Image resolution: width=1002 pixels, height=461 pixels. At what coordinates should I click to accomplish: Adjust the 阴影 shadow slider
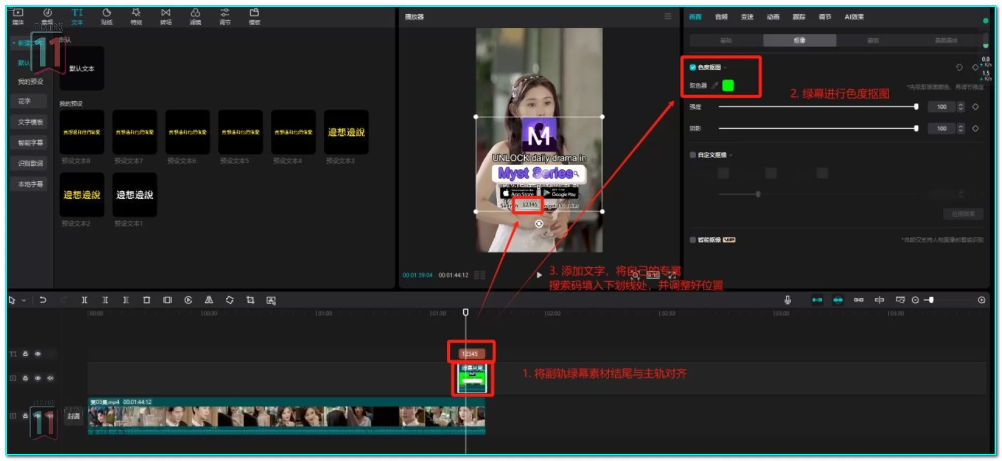coord(818,128)
